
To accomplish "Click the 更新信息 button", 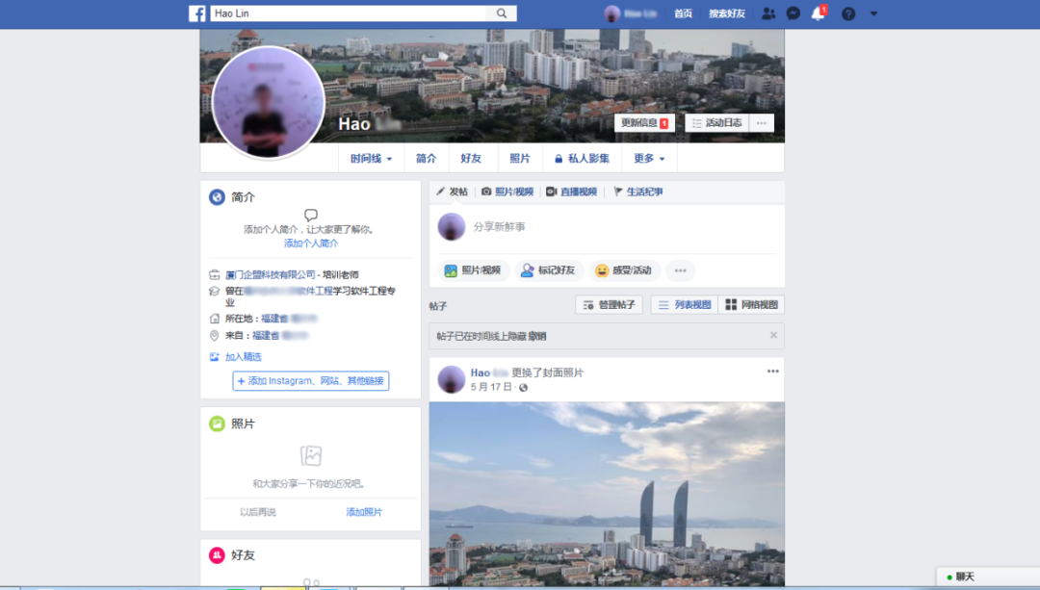I will tap(643, 123).
